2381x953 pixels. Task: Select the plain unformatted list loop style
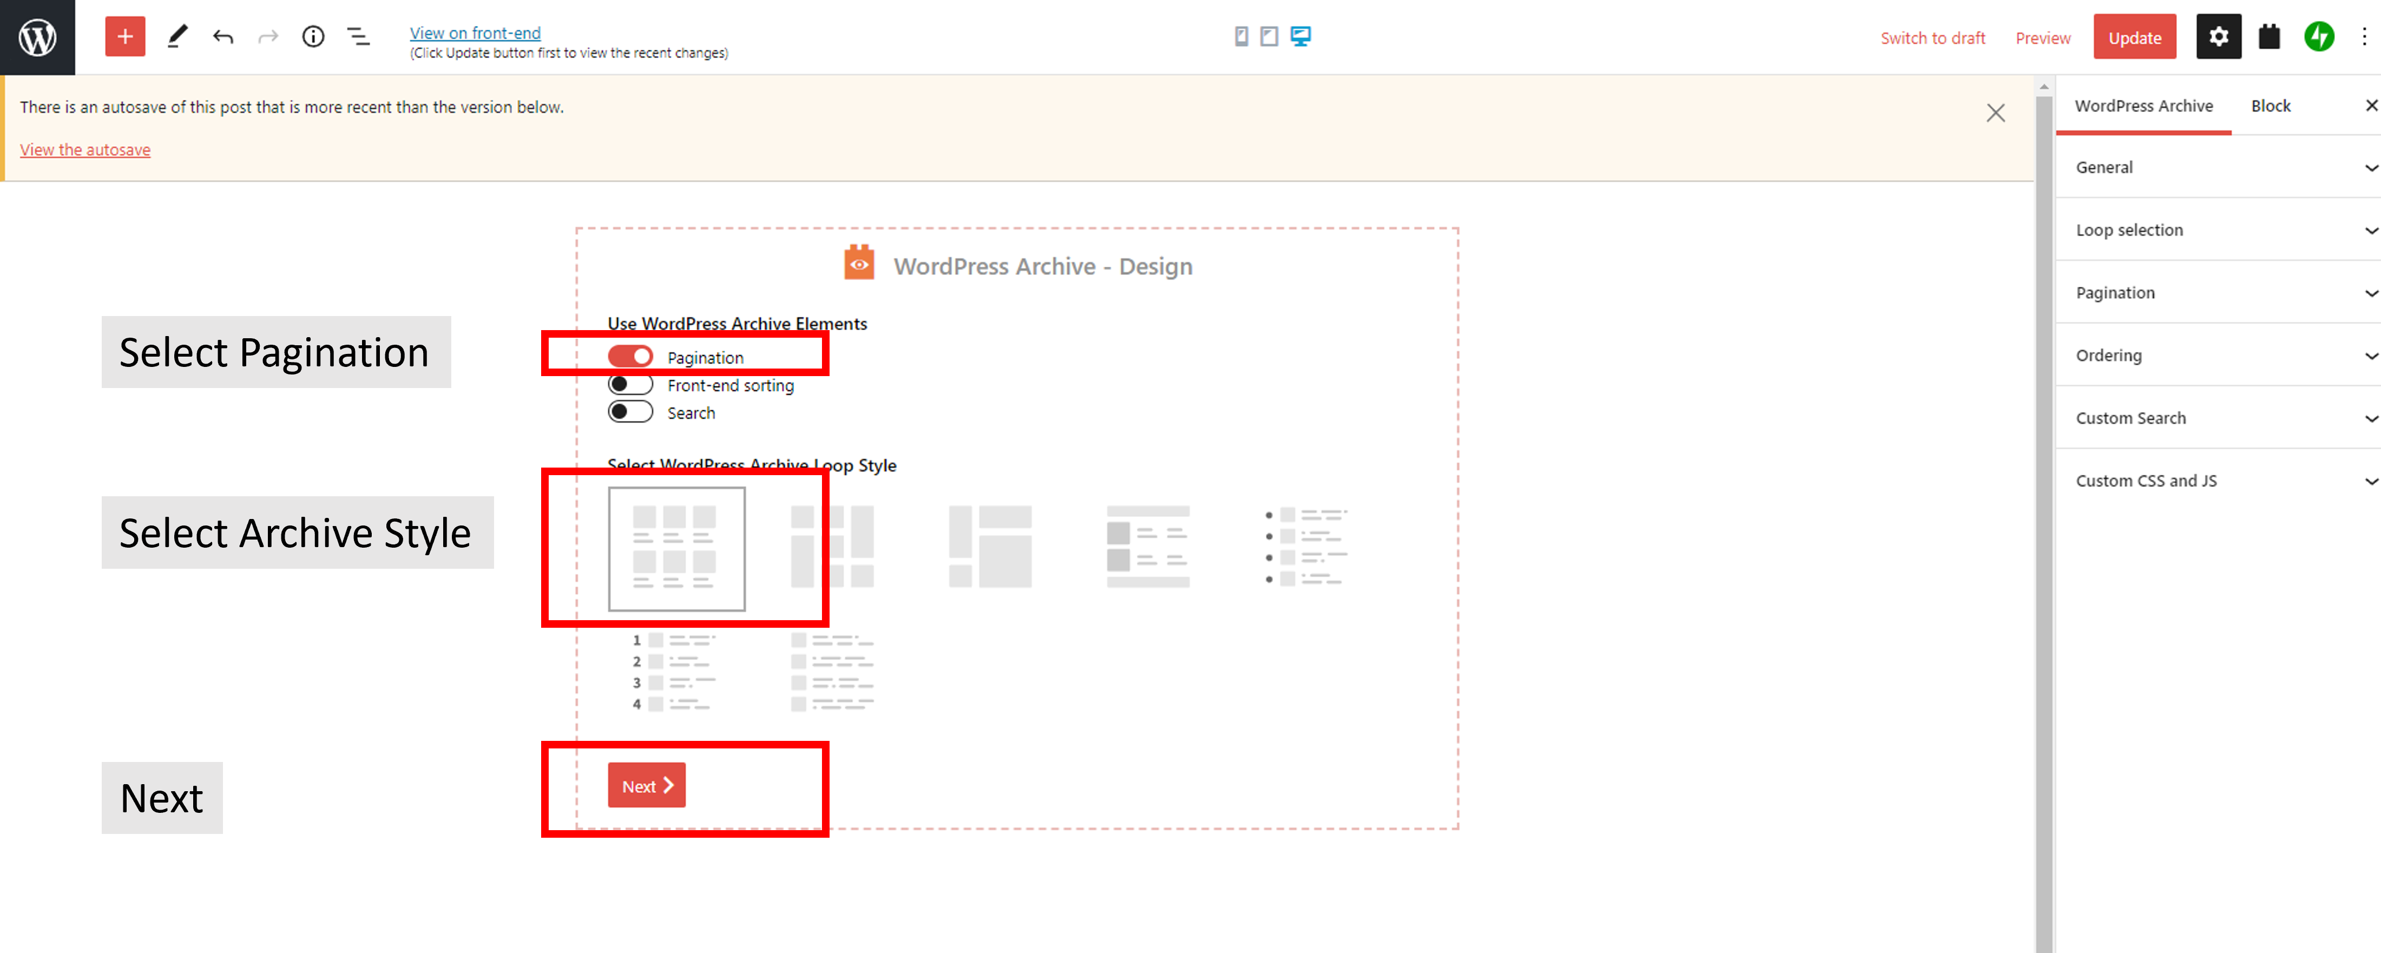[x=832, y=672]
